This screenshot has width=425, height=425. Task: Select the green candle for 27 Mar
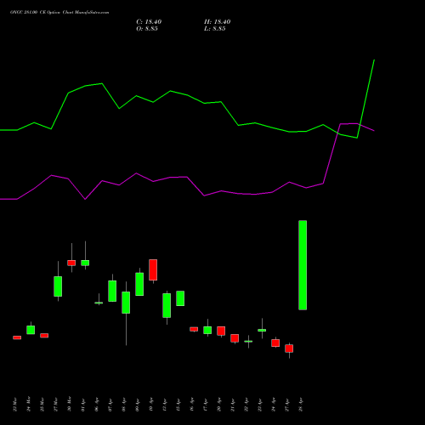tap(58, 286)
